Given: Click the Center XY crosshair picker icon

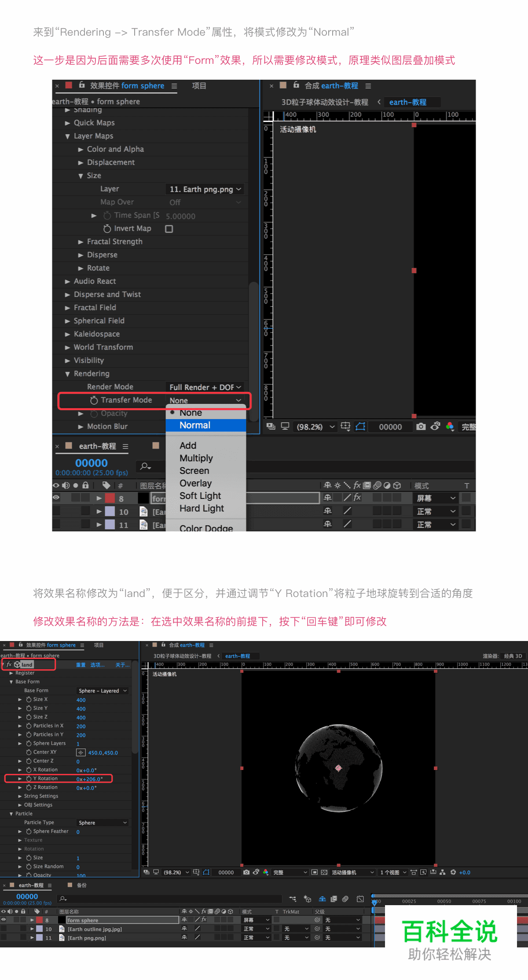Looking at the screenshot, I should click(81, 752).
